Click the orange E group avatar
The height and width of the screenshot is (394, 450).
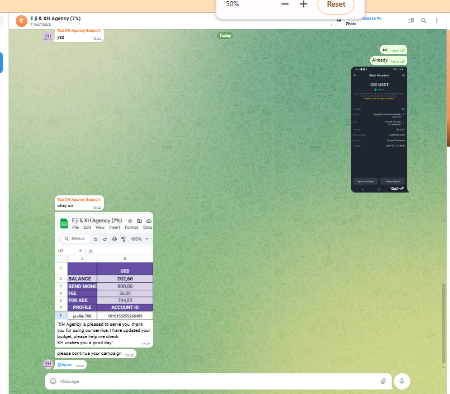coord(22,21)
